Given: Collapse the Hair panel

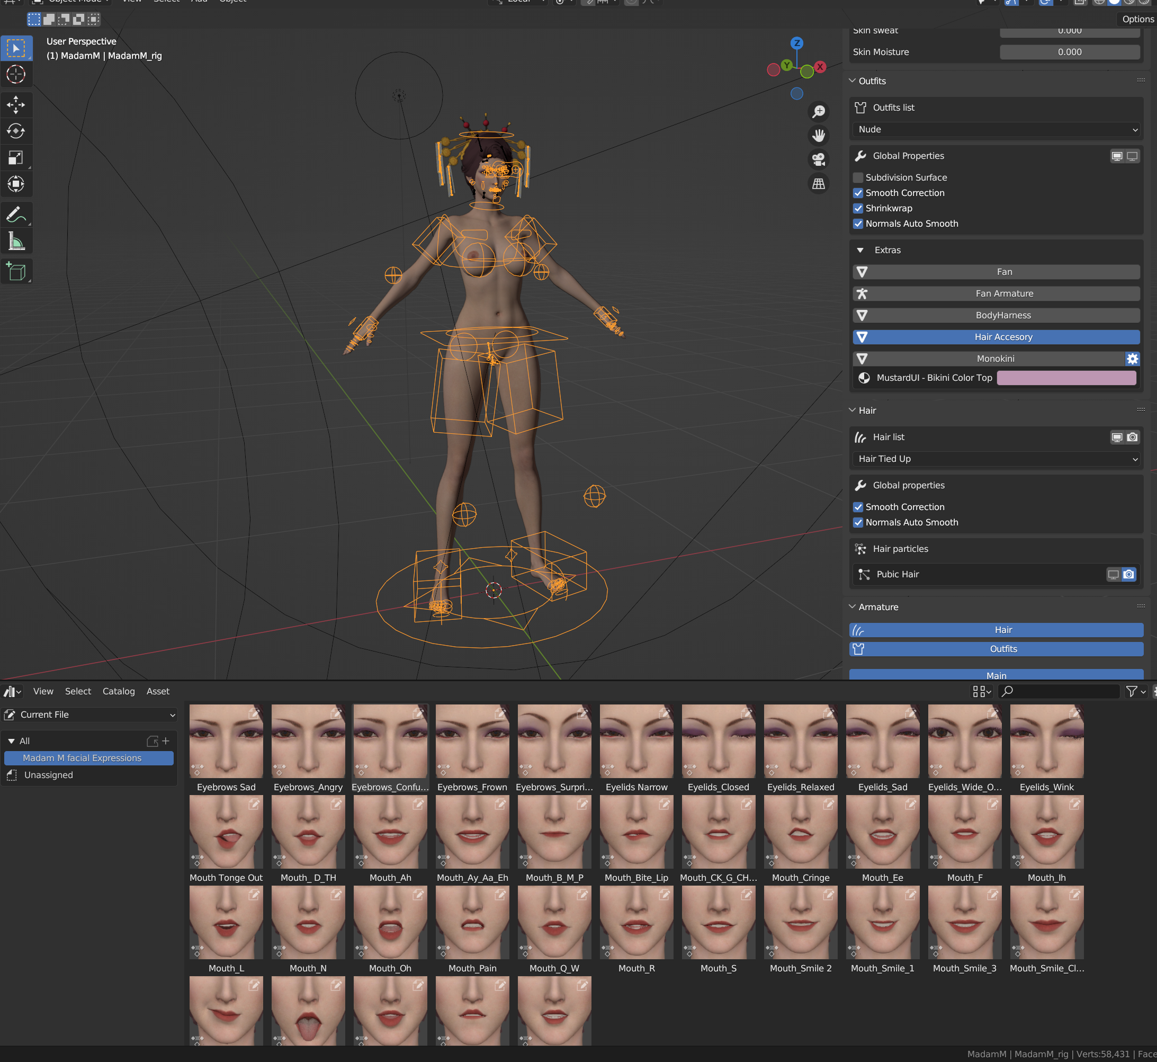Looking at the screenshot, I should coord(853,410).
